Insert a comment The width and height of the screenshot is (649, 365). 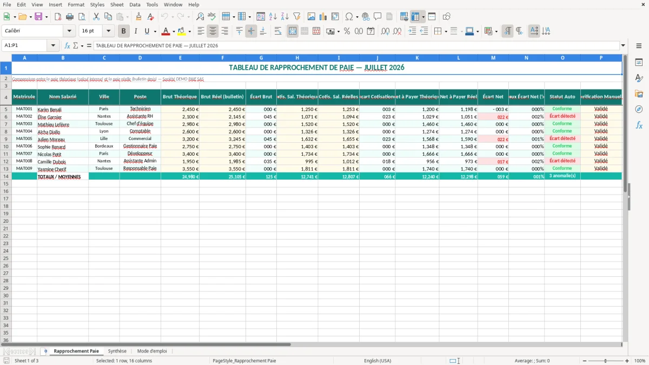click(378, 17)
